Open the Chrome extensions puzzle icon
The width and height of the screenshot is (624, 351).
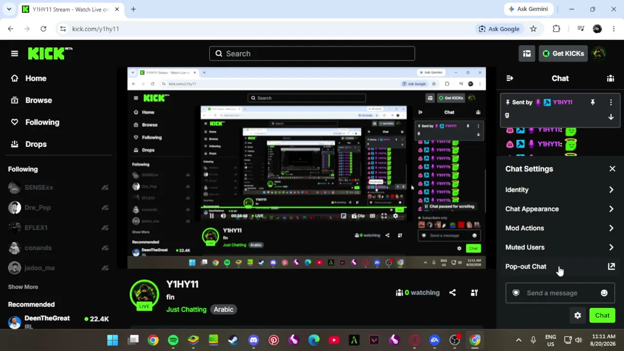[x=556, y=29]
